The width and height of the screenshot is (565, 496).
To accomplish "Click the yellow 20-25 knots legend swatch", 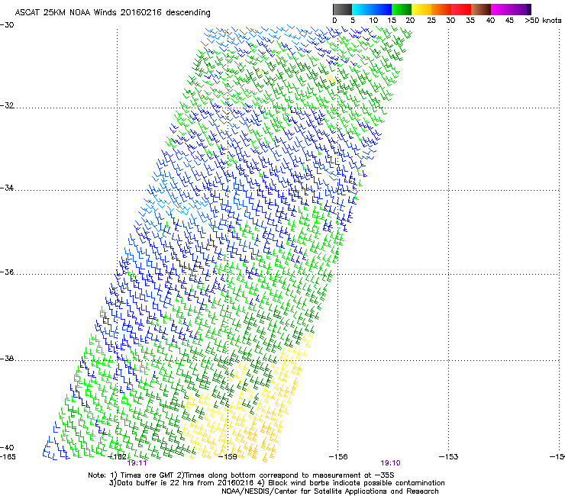I will click(x=421, y=9).
